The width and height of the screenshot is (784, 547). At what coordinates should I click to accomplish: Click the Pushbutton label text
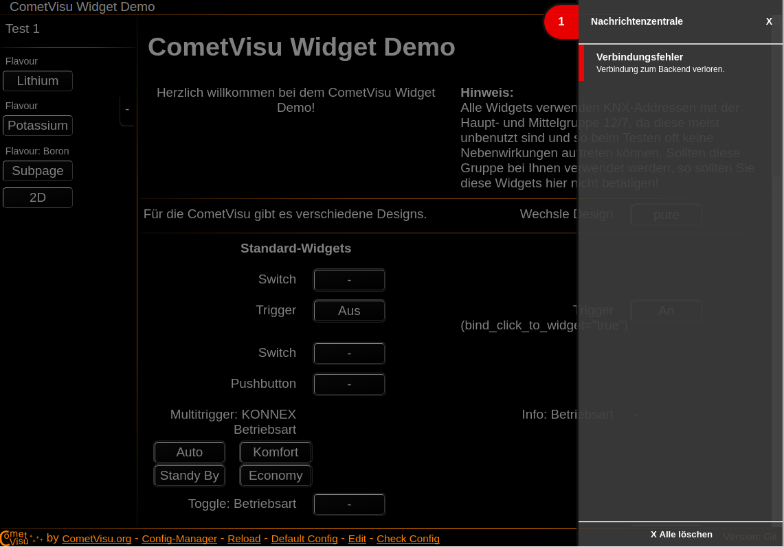[x=263, y=383]
